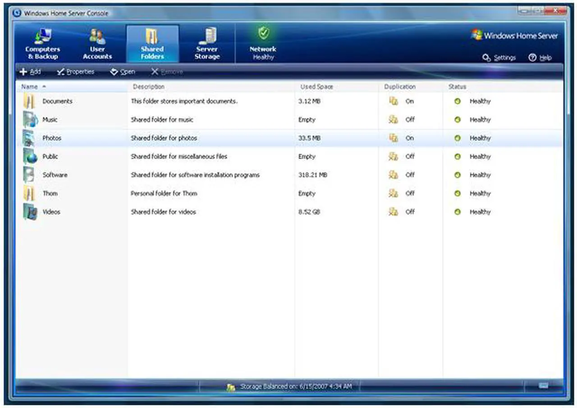Click the Open toolbar button
This screenshot has width=577, height=408.
pyautogui.click(x=123, y=72)
